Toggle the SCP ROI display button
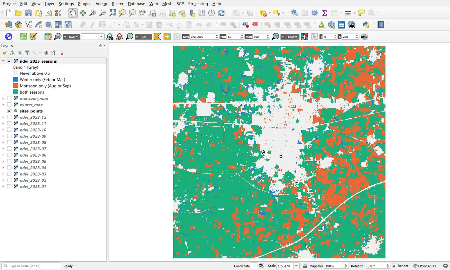The width and height of the screenshot is (450, 270). [143, 37]
